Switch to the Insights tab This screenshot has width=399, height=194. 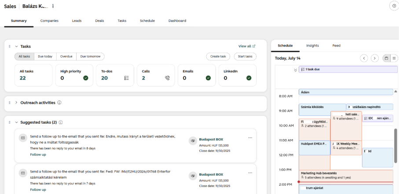point(312,46)
